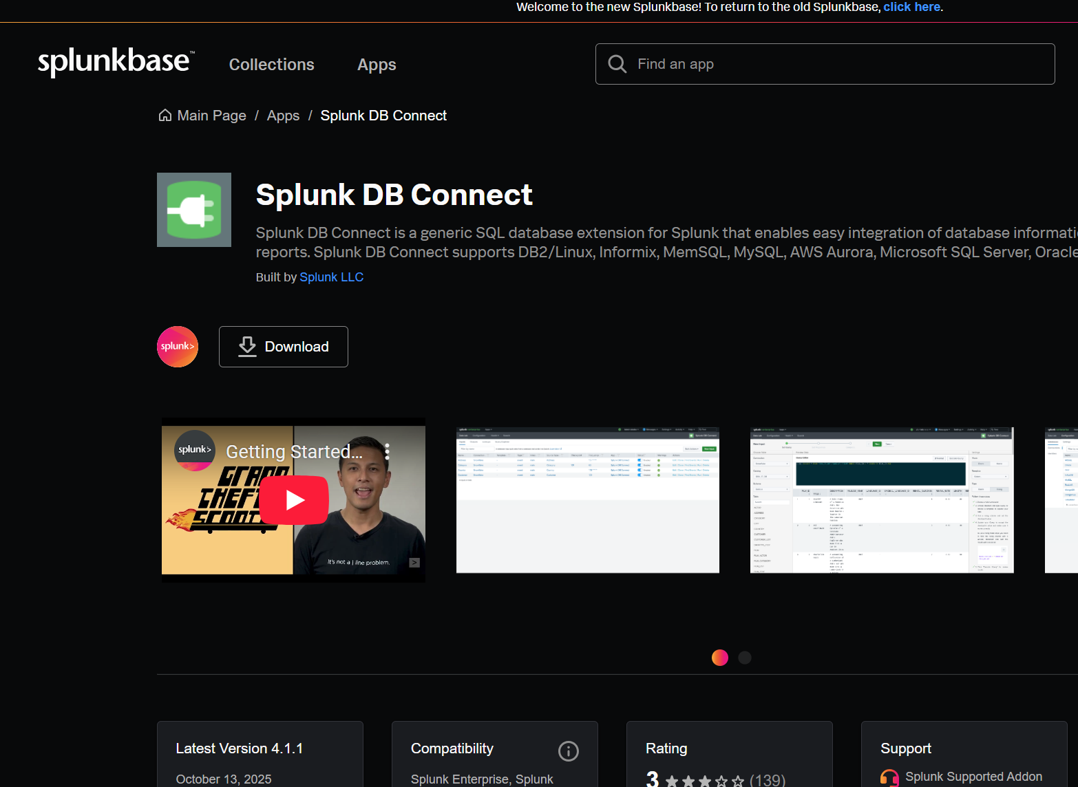Select the first carousel page dot
This screenshot has height=787, width=1078.
(x=720, y=658)
